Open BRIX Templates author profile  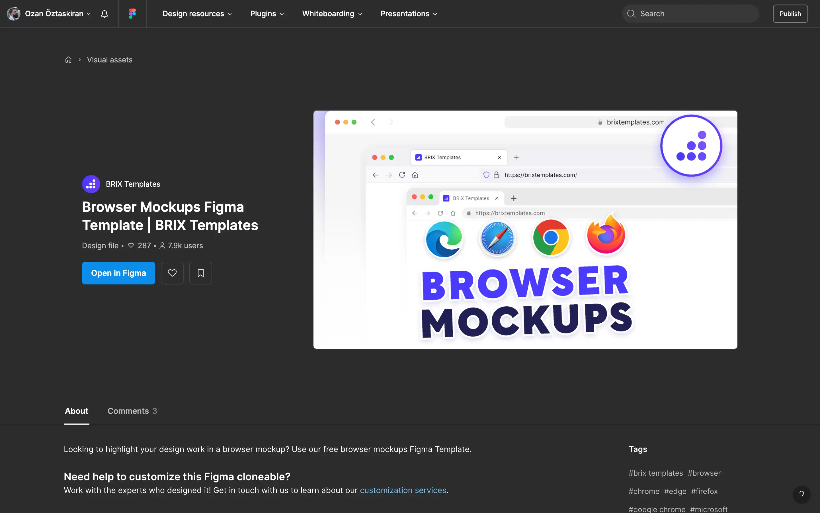pyautogui.click(x=133, y=184)
